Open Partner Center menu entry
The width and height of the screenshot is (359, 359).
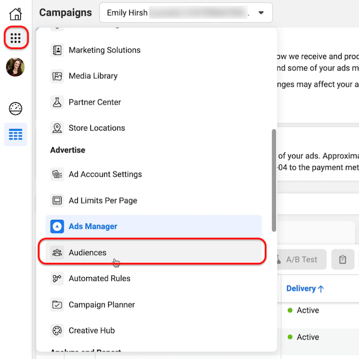coord(153,102)
